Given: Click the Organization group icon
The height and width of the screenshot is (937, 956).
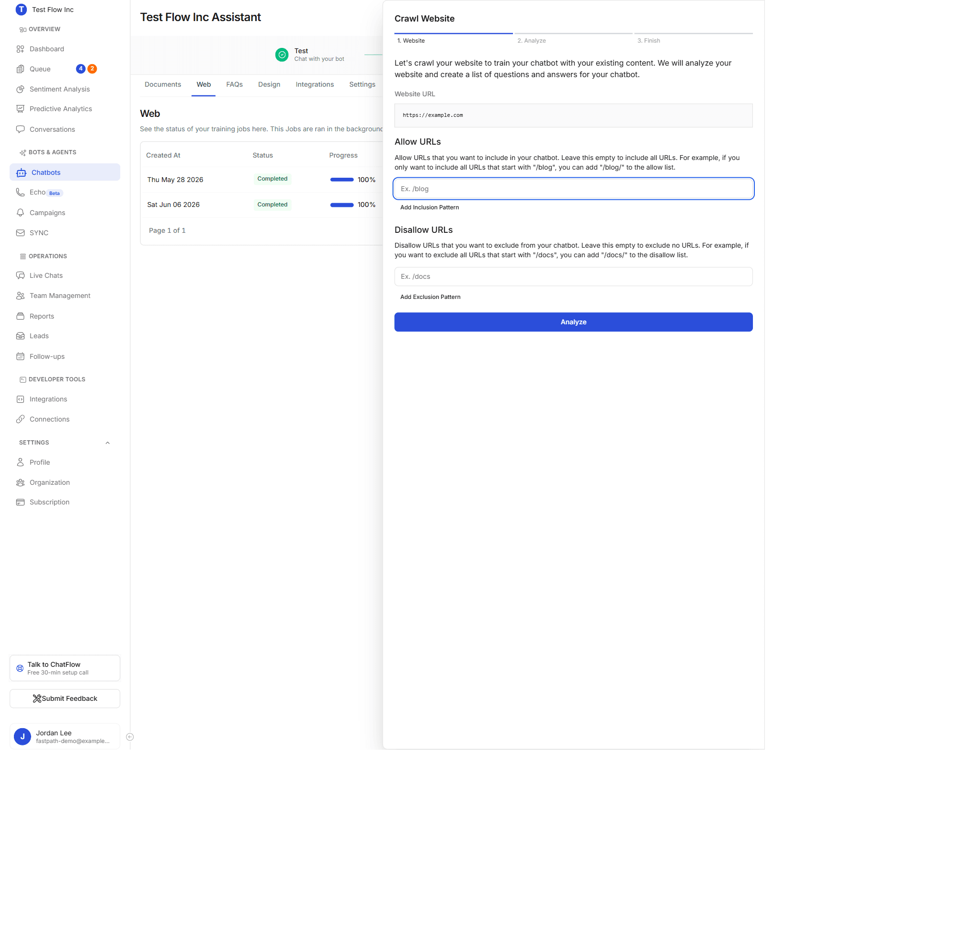Looking at the screenshot, I should tap(20, 482).
